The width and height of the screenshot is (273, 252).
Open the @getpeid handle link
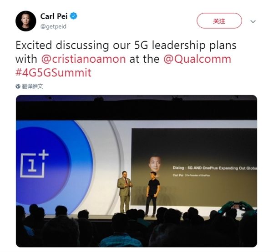(53, 26)
